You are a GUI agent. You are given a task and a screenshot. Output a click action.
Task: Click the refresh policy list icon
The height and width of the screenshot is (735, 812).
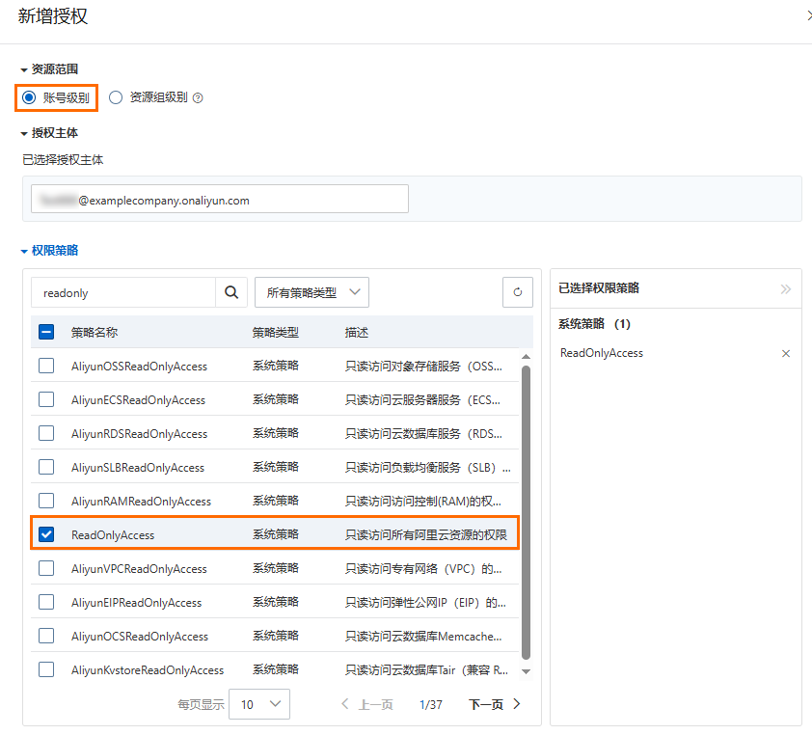[517, 292]
